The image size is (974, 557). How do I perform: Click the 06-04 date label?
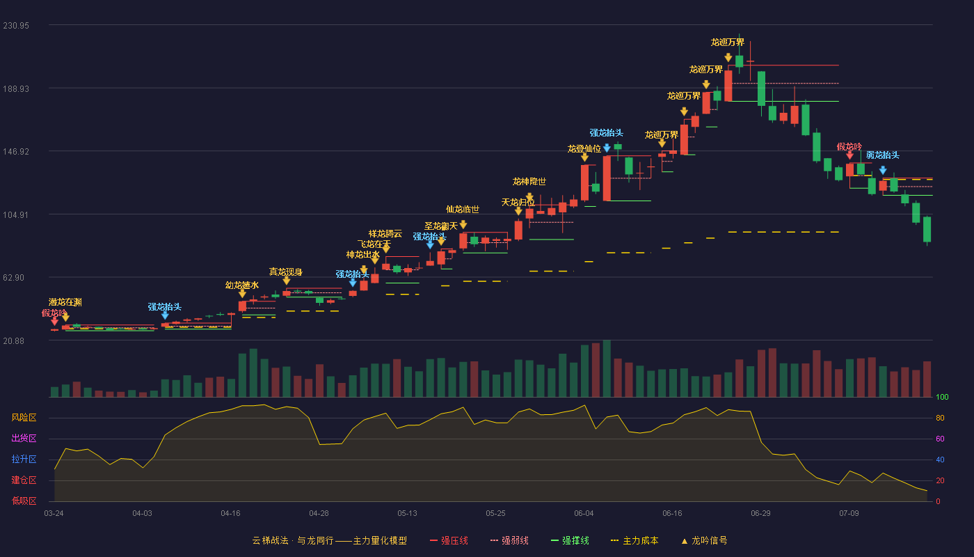pos(584,513)
